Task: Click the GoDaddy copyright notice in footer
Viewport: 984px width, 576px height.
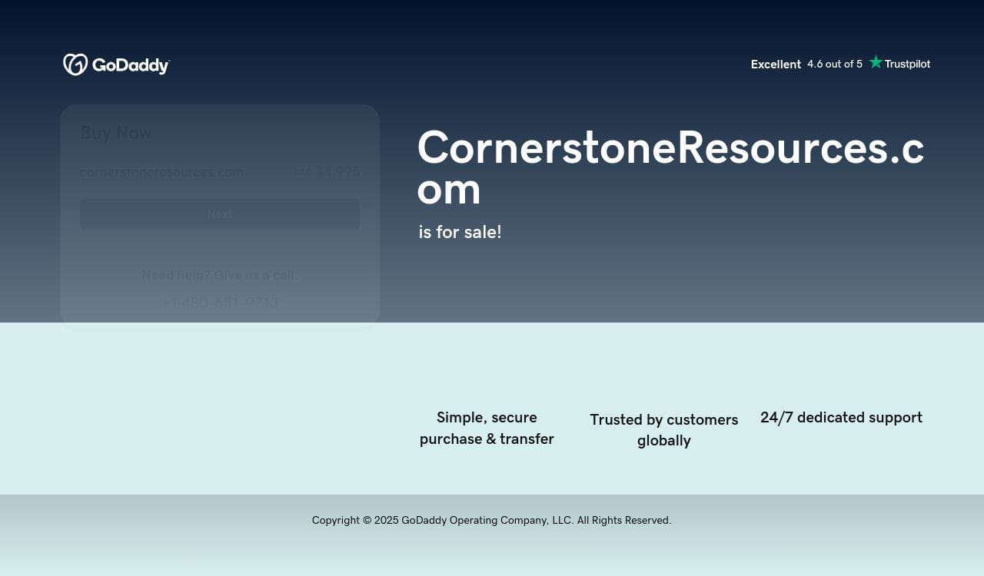Action: pyautogui.click(x=491, y=521)
